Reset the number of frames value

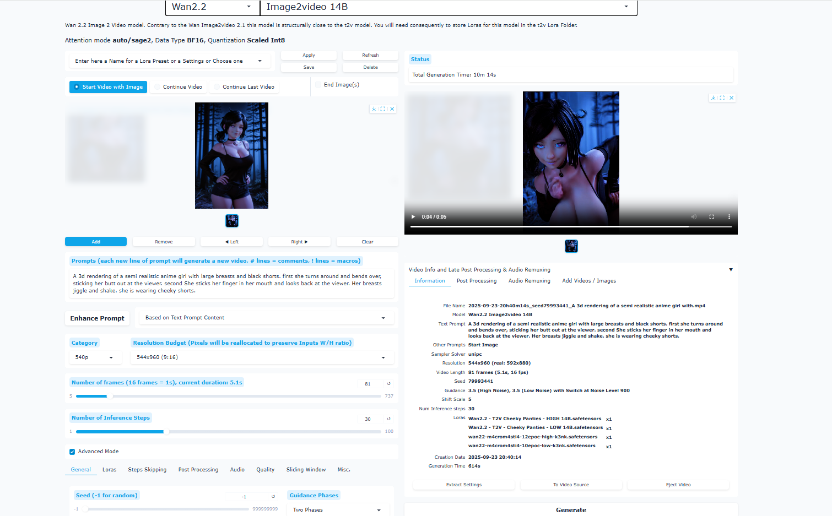pos(388,384)
